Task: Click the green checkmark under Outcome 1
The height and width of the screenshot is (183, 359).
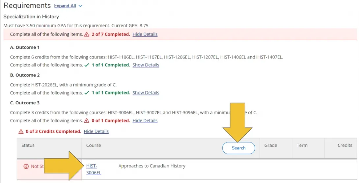Action: pyautogui.click(x=87, y=65)
